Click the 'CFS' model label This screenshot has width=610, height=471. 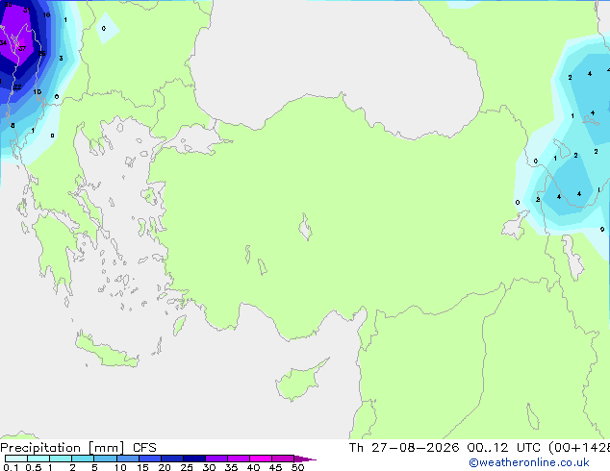(x=144, y=448)
